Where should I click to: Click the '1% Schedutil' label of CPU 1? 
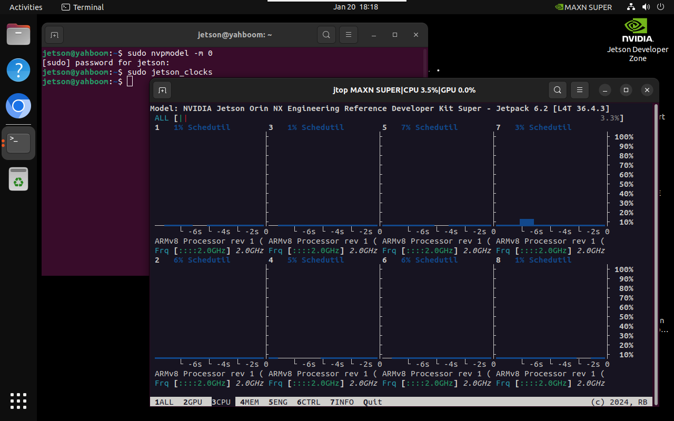pyautogui.click(x=202, y=127)
